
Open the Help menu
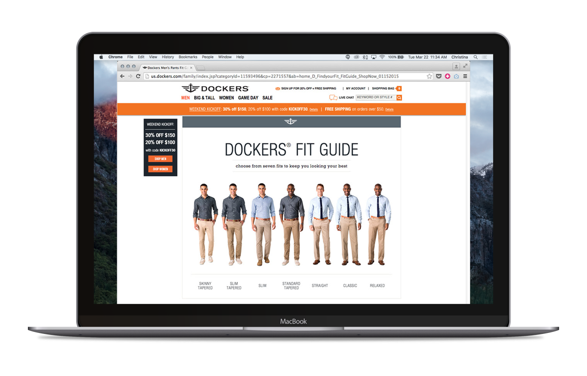click(240, 57)
